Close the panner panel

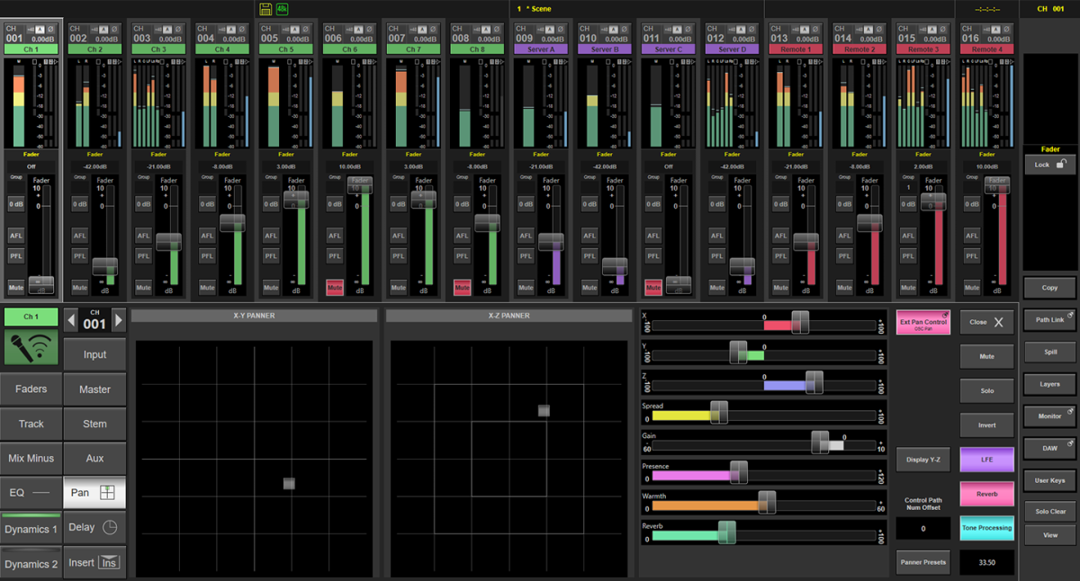[986, 322]
